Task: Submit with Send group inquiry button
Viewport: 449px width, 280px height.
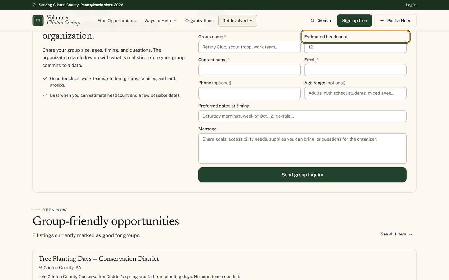Action: 302,175
